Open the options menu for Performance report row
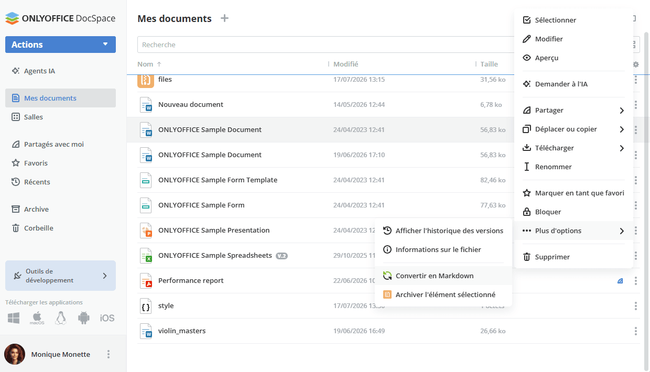This screenshot has width=650, height=372. pyautogui.click(x=636, y=281)
